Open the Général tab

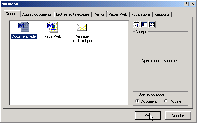click(x=12, y=14)
